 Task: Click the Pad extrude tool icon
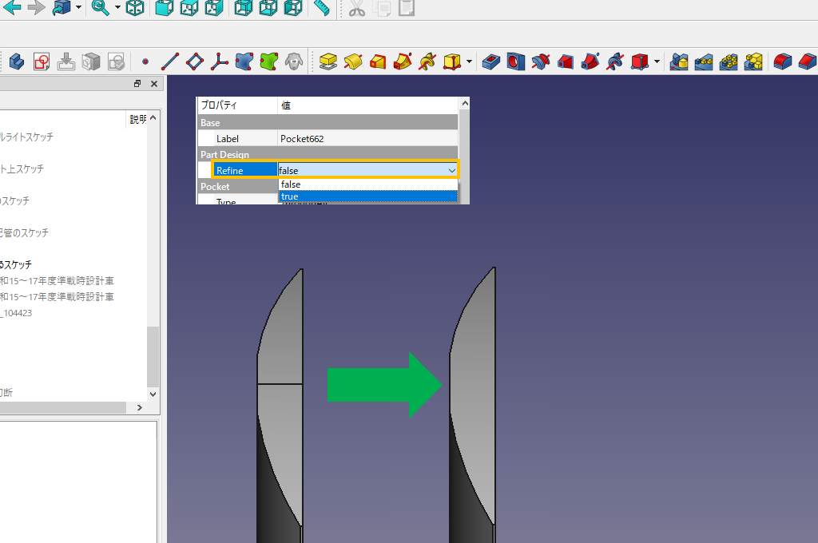click(328, 61)
